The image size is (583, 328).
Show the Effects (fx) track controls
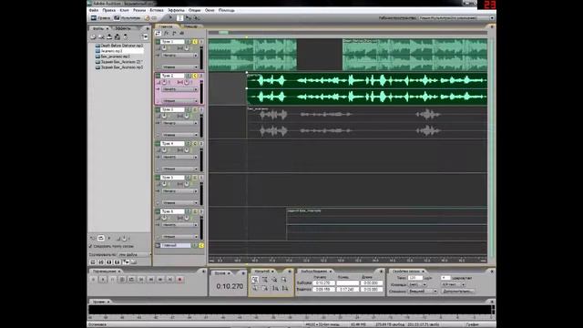click(x=166, y=33)
